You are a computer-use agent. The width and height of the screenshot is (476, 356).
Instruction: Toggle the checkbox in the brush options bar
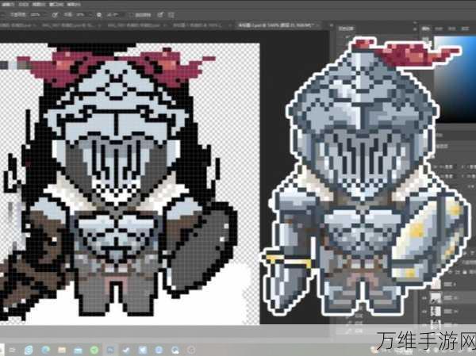point(130,14)
